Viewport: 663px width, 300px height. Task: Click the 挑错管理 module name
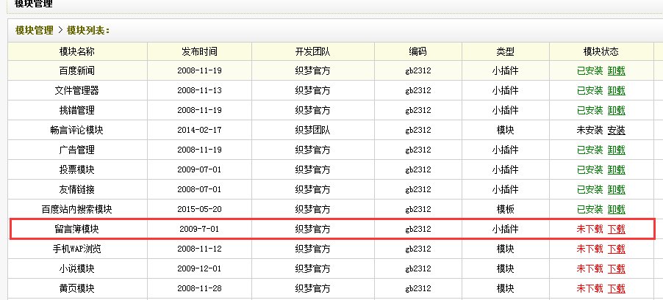76,111
